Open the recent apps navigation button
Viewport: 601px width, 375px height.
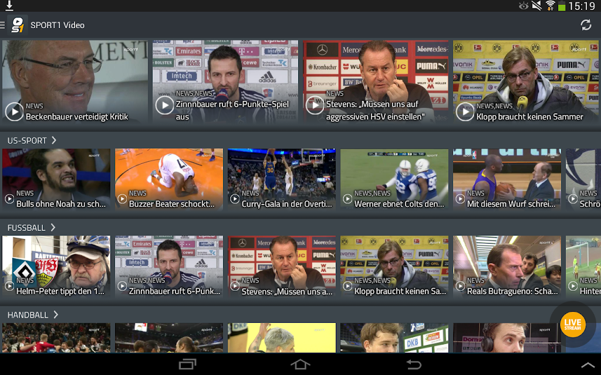188,364
